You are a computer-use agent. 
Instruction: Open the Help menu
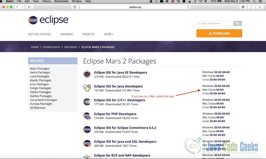[x=88, y=1]
